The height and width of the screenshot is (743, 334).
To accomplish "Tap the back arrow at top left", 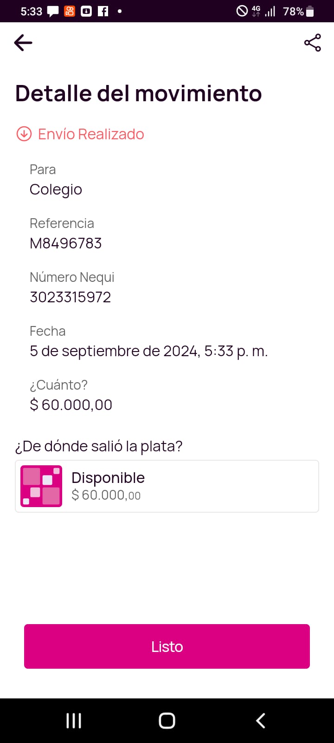I will (23, 43).
